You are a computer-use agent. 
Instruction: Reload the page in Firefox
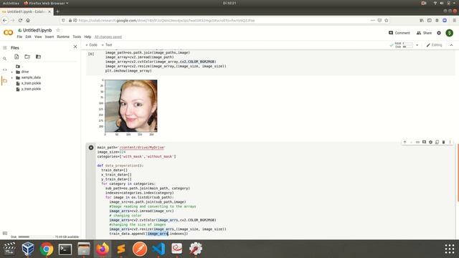20,21
